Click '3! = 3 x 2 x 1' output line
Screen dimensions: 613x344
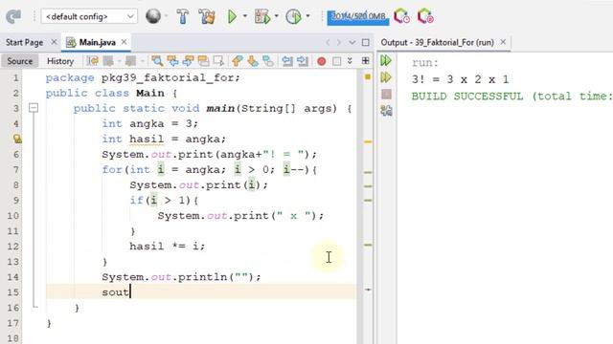pos(460,79)
